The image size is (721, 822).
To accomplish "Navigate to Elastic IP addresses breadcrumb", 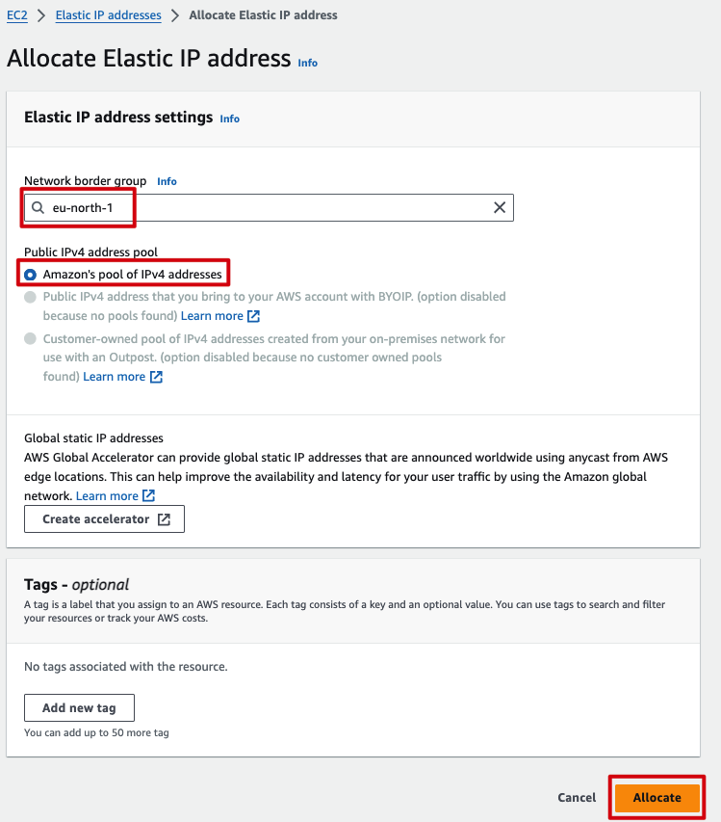I will point(108,15).
